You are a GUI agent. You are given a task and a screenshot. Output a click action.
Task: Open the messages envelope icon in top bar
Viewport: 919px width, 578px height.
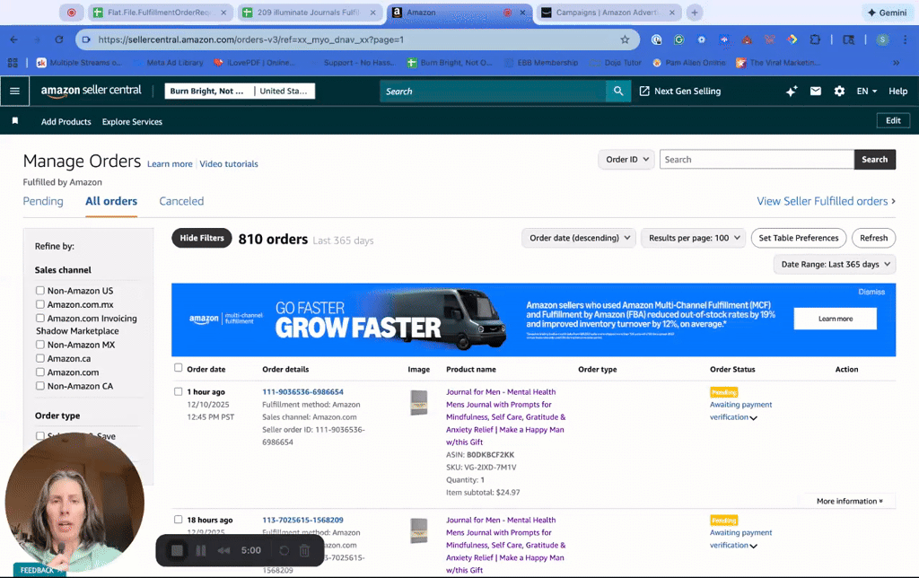815,91
